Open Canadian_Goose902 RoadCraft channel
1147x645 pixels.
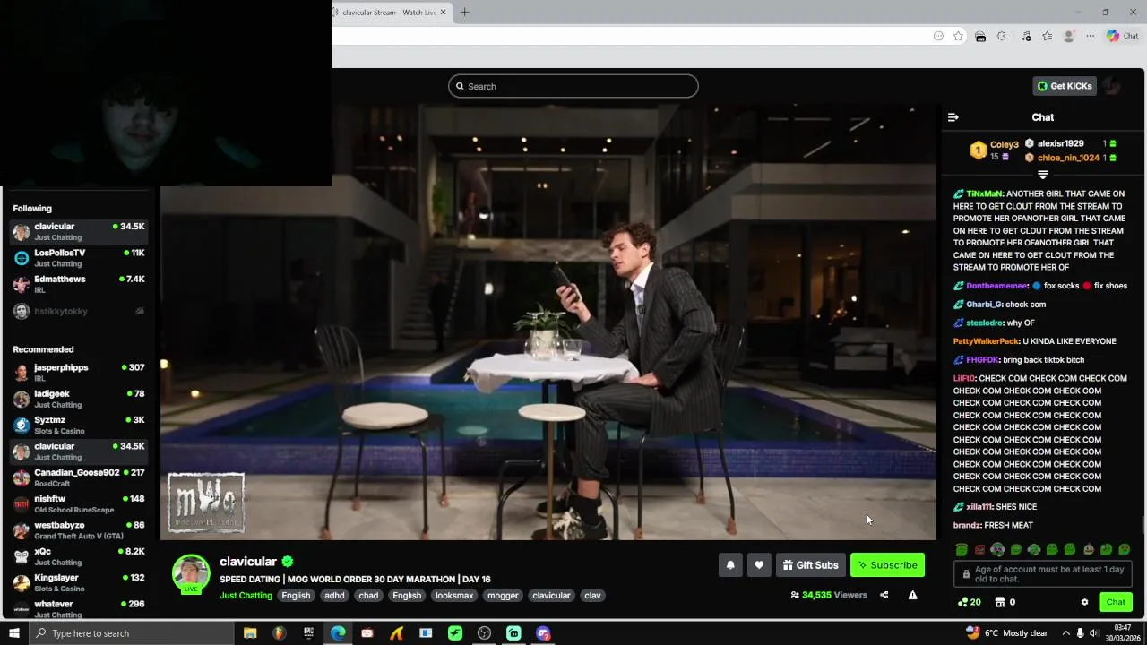[x=79, y=477]
